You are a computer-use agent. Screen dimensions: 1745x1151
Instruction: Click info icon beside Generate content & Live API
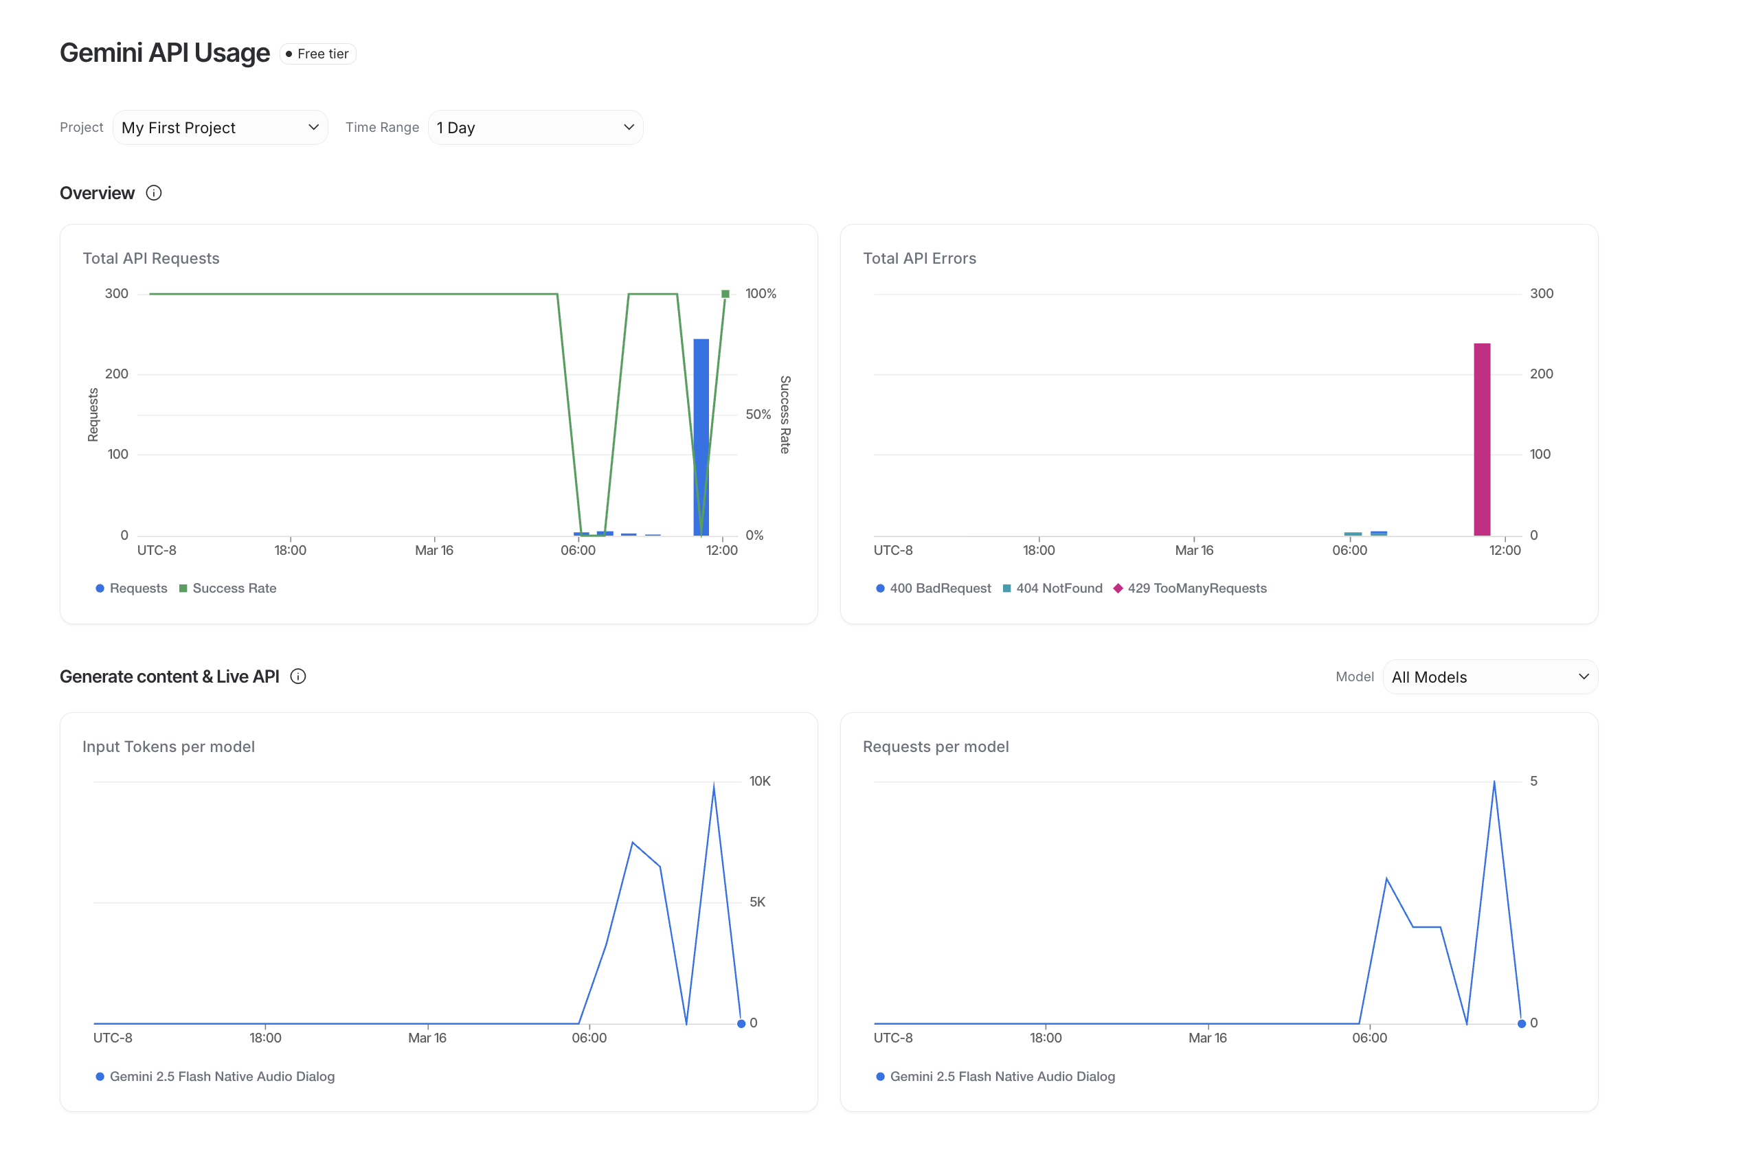coord(298,676)
